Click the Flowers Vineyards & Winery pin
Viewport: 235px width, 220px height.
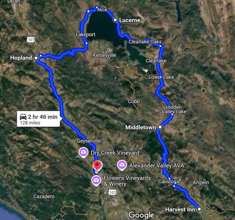96,181
